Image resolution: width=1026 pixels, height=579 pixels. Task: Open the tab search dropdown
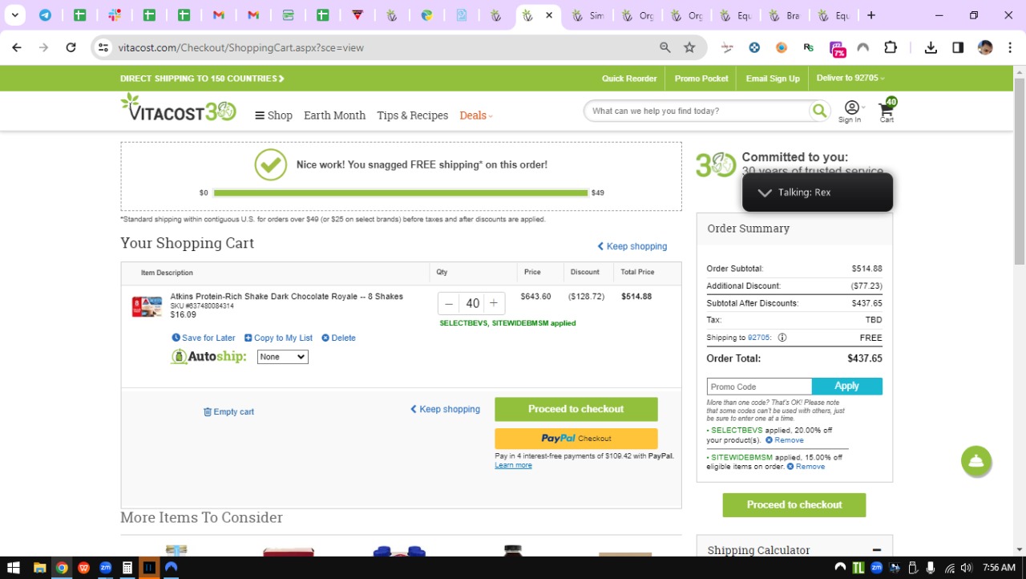[14, 15]
